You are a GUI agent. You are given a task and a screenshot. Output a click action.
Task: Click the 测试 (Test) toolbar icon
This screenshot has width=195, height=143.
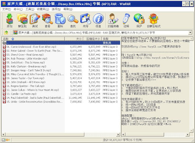coord(35,19)
